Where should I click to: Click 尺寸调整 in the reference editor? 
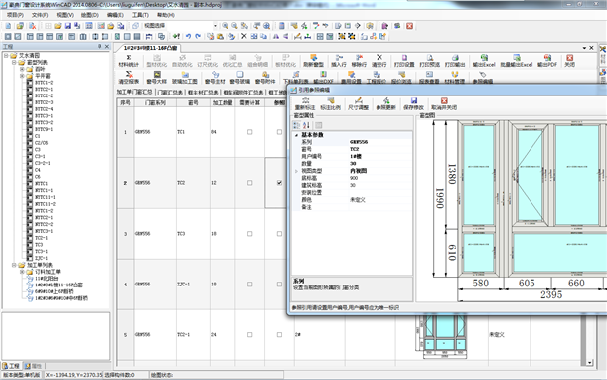(x=358, y=103)
